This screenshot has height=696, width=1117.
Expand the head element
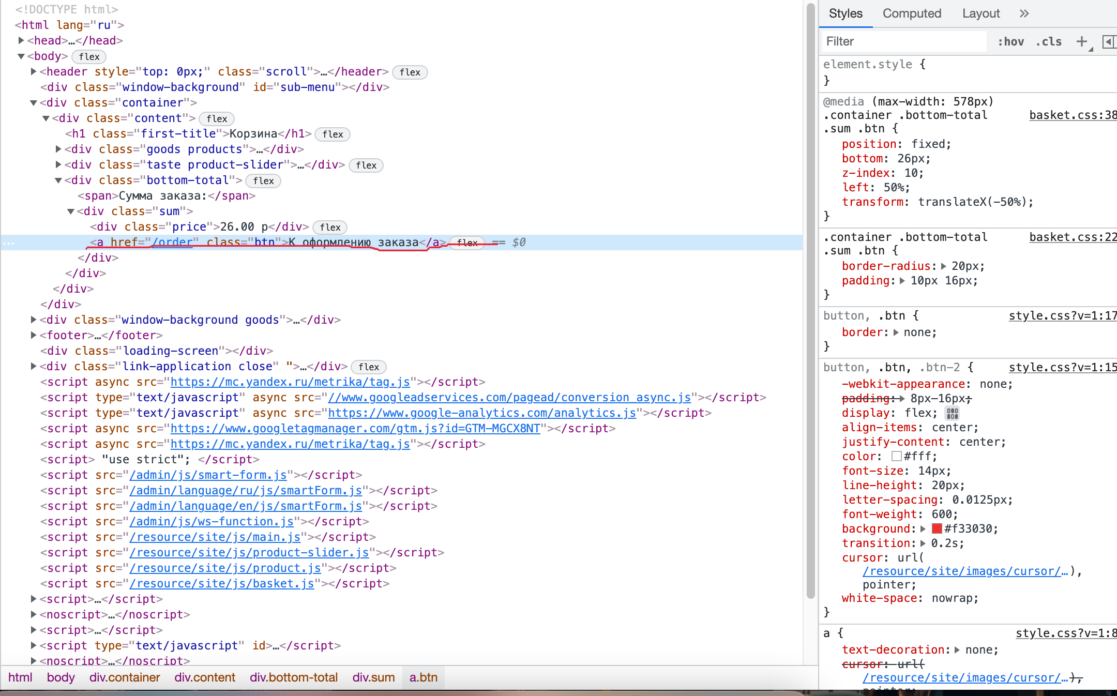tap(21, 40)
